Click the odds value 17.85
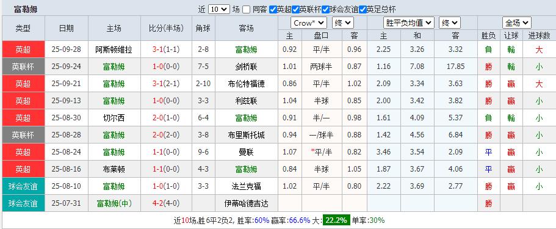This screenshot has width=556, height=229. click(456, 67)
